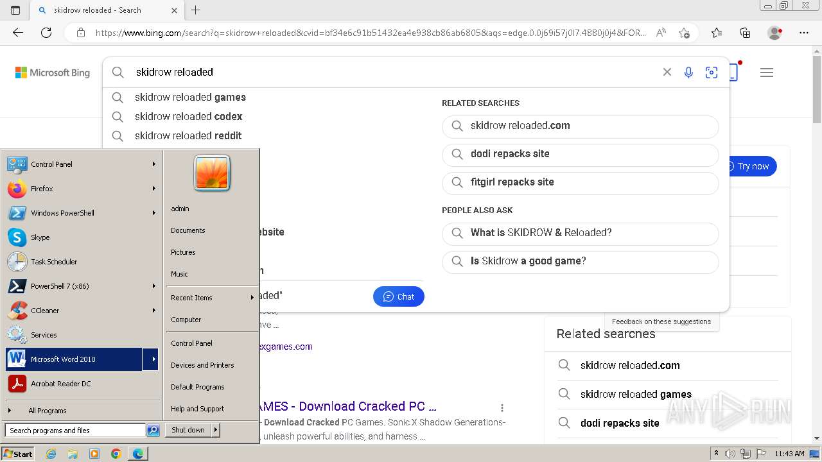Open question Is Skidrow a good game?

pos(580,261)
